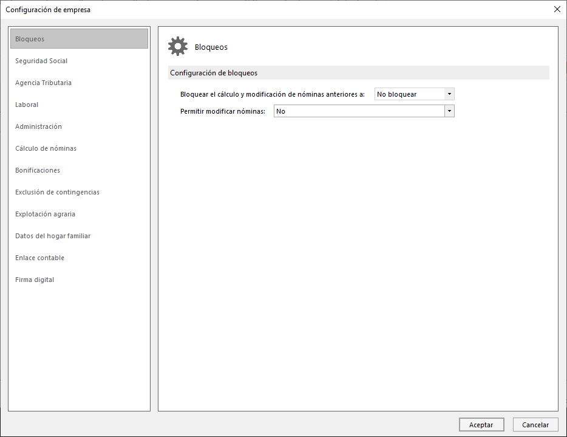Click the Bloqueos gear icon
This screenshot has height=437, width=567.
click(x=178, y=46)
